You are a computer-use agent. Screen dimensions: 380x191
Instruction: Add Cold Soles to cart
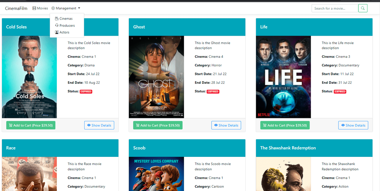point(31,125)
